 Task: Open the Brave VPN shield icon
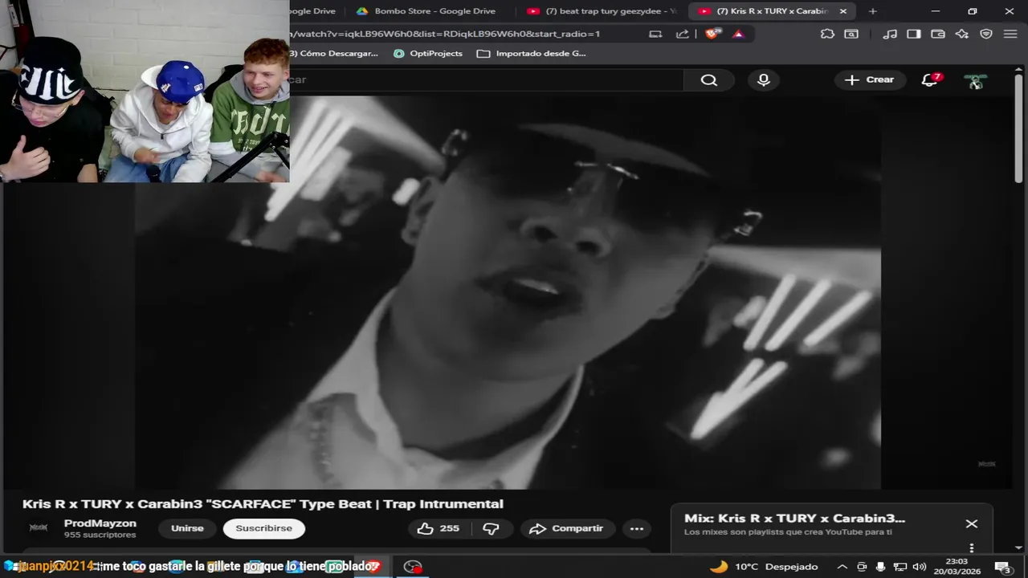(986, 34)
